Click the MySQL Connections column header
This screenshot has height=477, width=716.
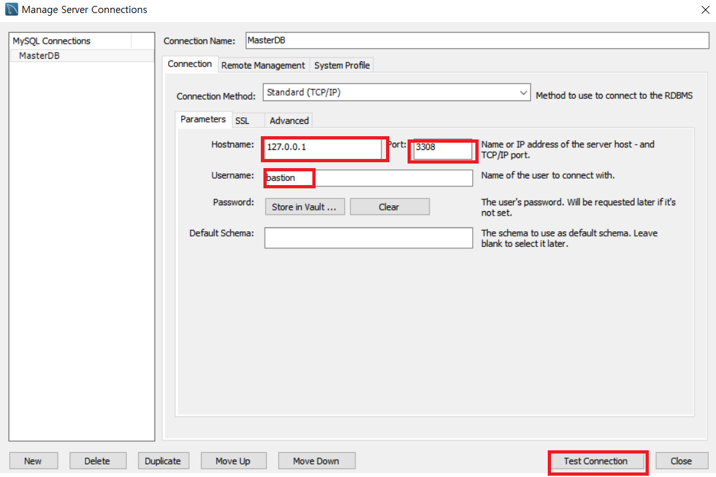coord(70,40)
